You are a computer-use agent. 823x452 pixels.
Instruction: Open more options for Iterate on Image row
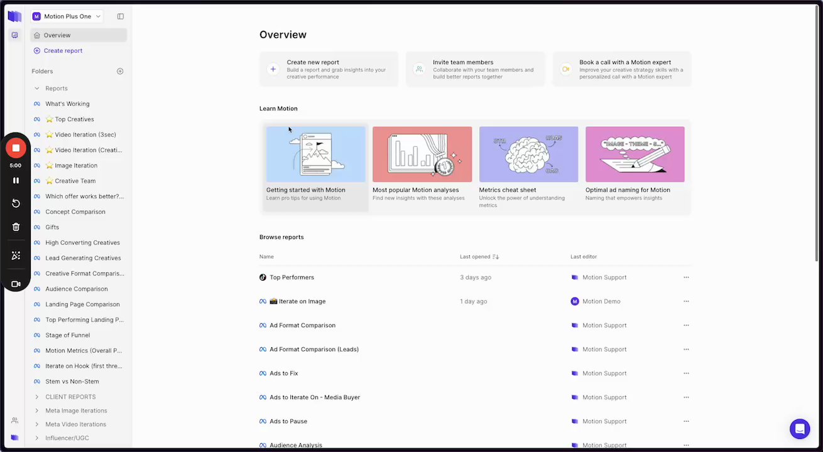[686, 301]
